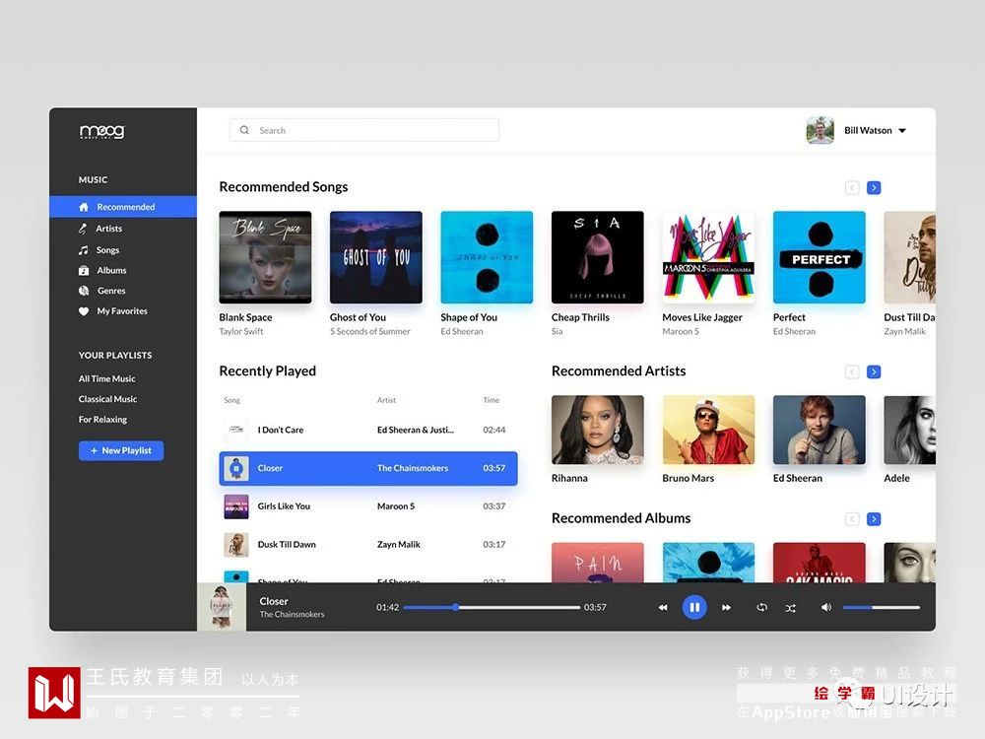Open Ed Sheeran artist photo

pyautogui.click(x=820, y=430)
